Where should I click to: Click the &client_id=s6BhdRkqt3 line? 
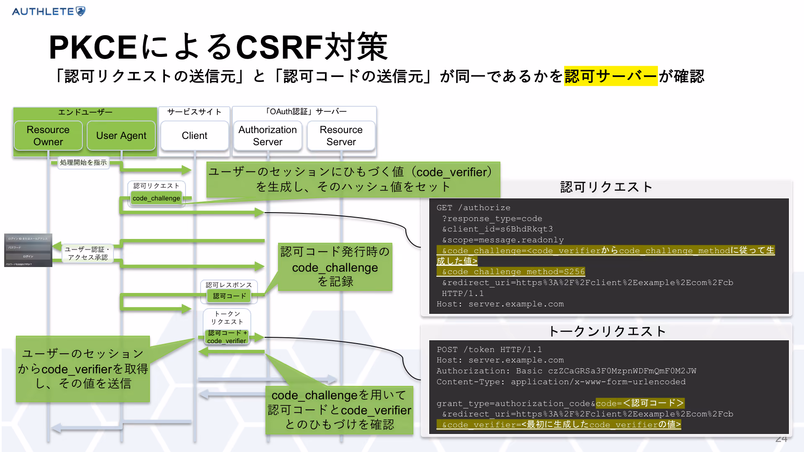(497, 229)
